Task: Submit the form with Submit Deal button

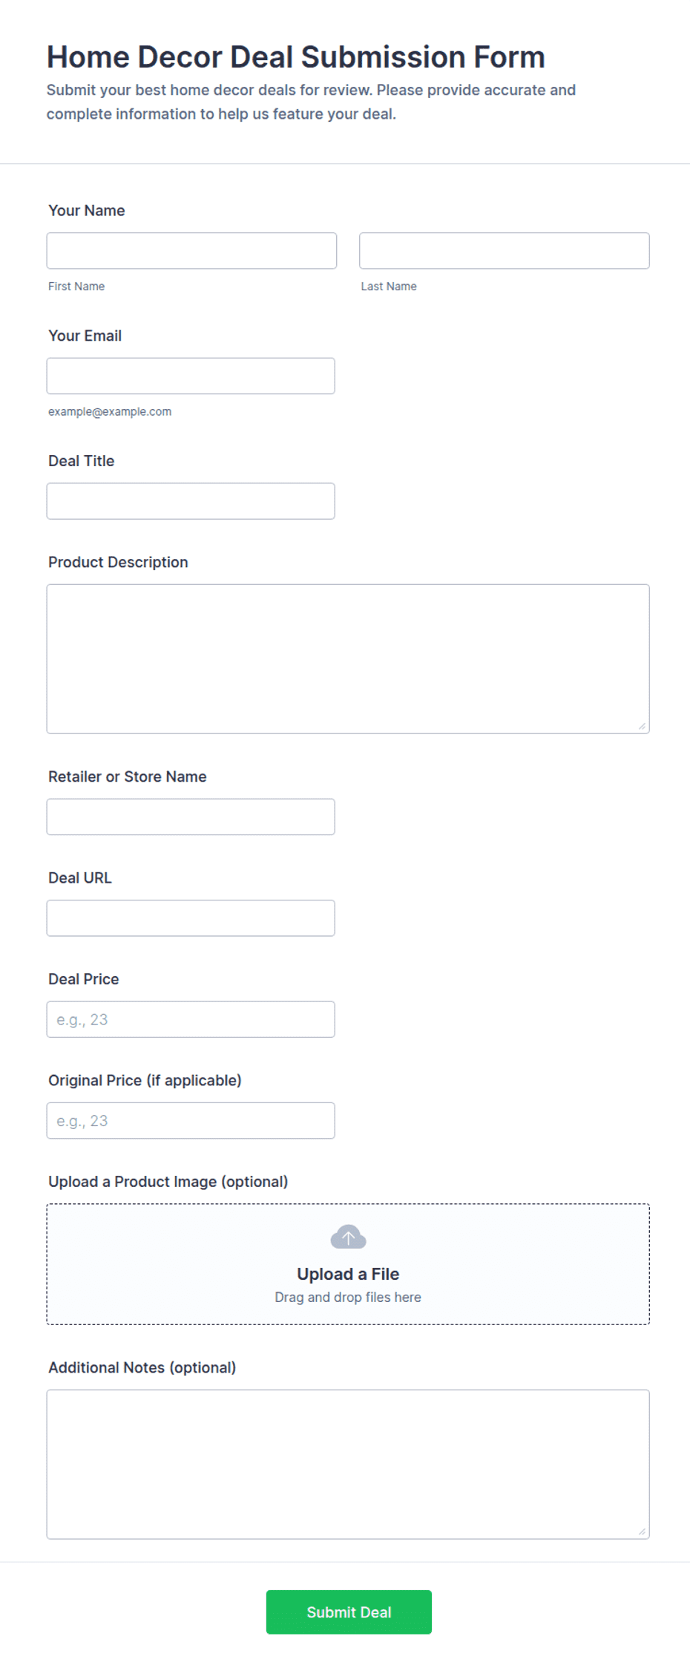Action: coord(349,1612)
